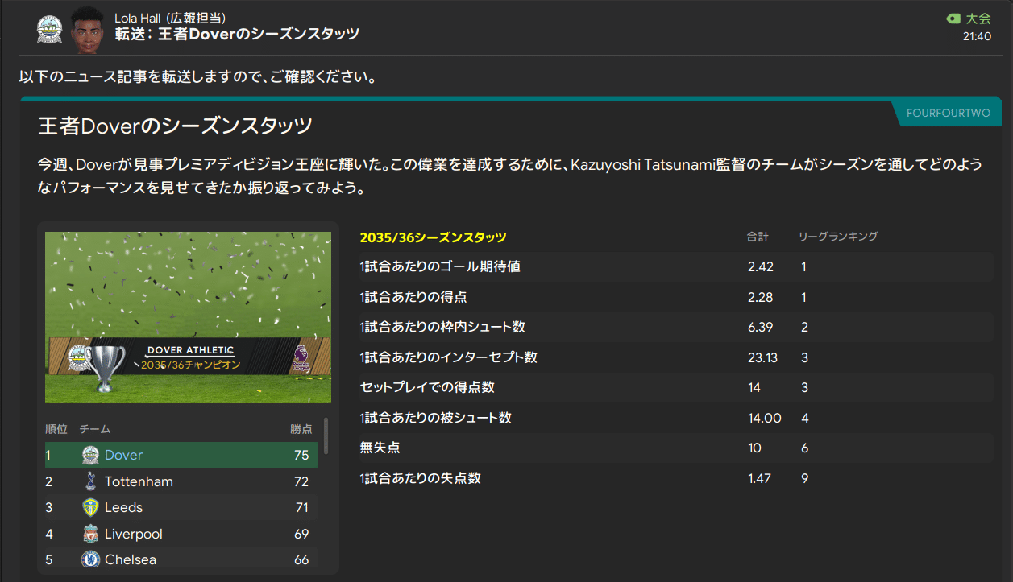The image size is (1013, 582).
Task: Click the 王者Doverのシーズンスタッツ article headline
Action: [x=175, y=126]
